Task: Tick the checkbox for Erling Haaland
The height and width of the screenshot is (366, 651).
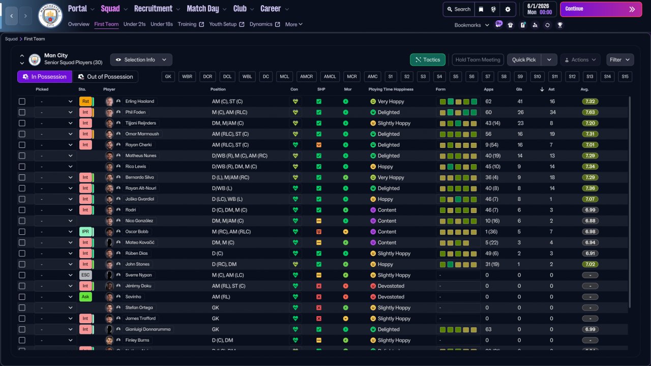Action: 22,102
